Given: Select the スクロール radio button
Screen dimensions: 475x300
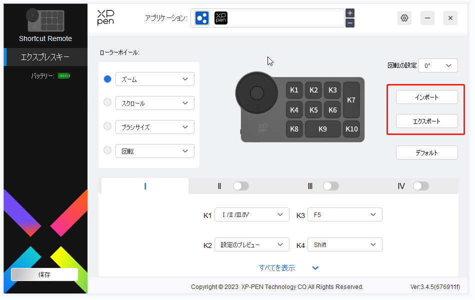Looking at the screenshot, I should [x=107, y=103].
